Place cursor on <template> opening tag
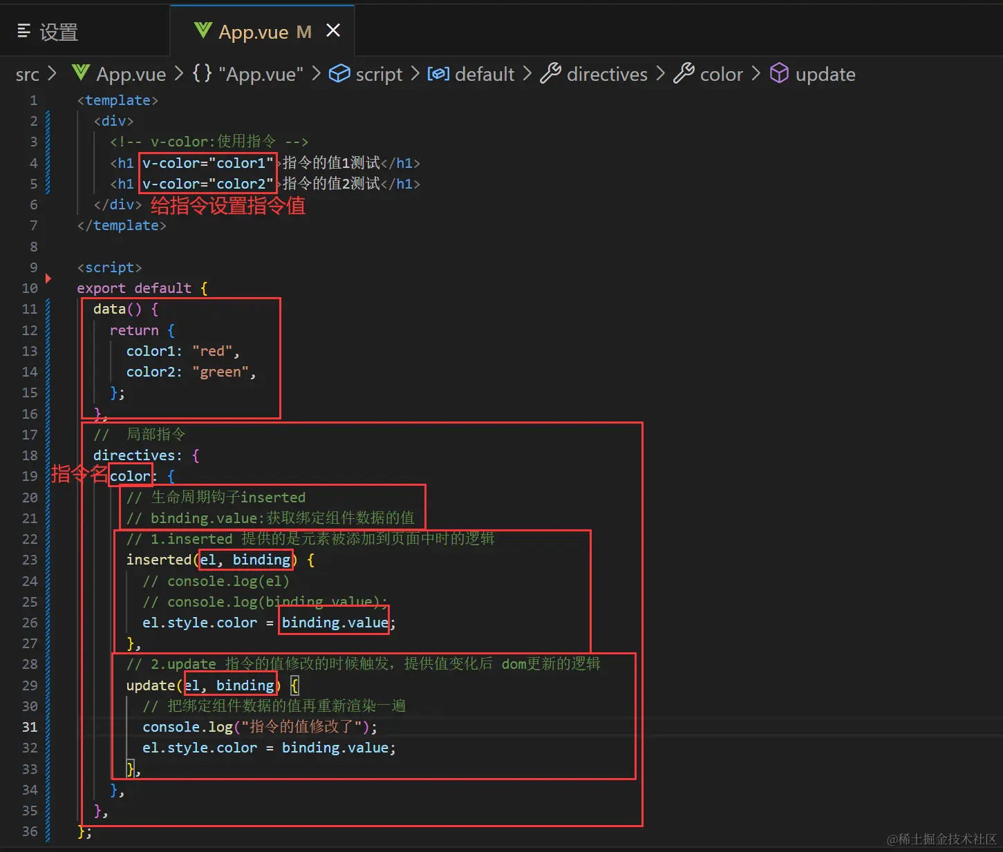 point(118,100)
